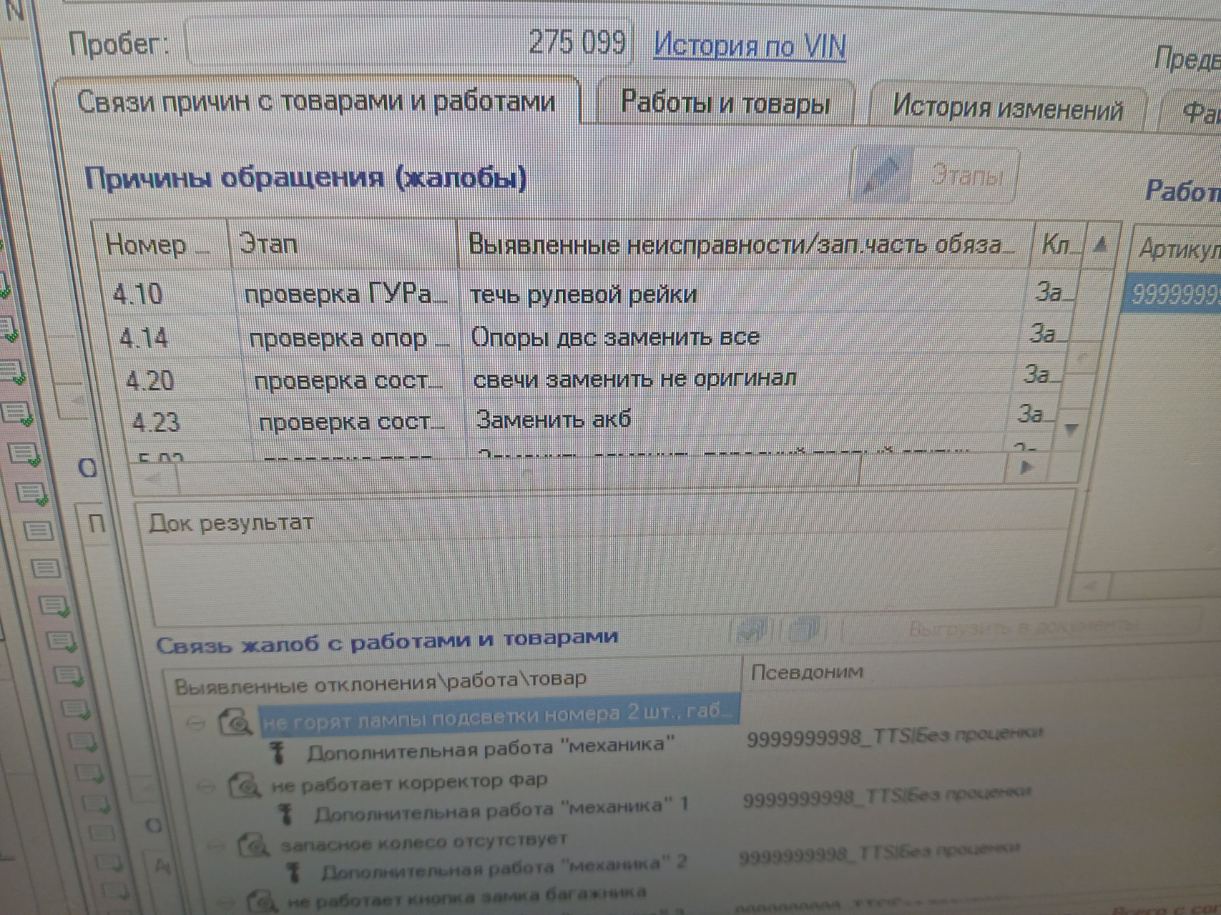1221x915 pixels.
Task: Click the second toolbar icon left of Выгрузить в документы
Action: coord(805,629)
